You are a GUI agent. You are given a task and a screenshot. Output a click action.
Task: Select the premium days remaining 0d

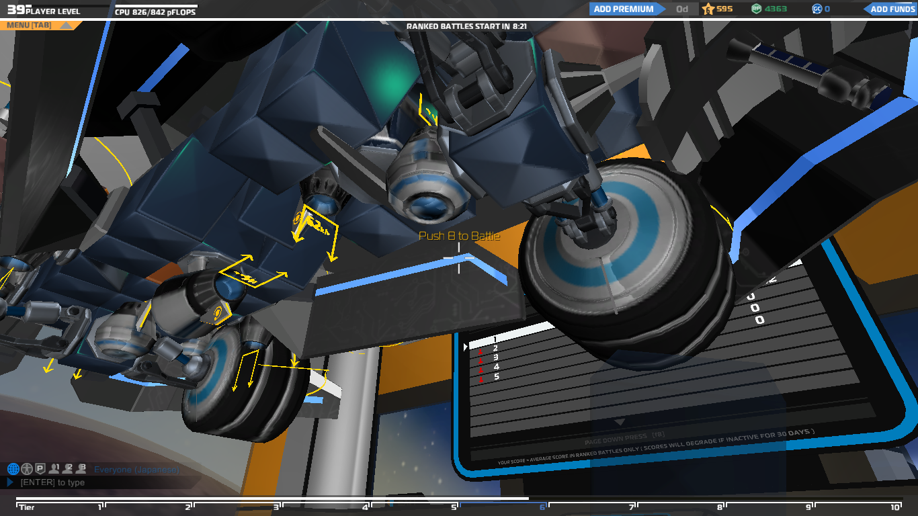point(682,9)
